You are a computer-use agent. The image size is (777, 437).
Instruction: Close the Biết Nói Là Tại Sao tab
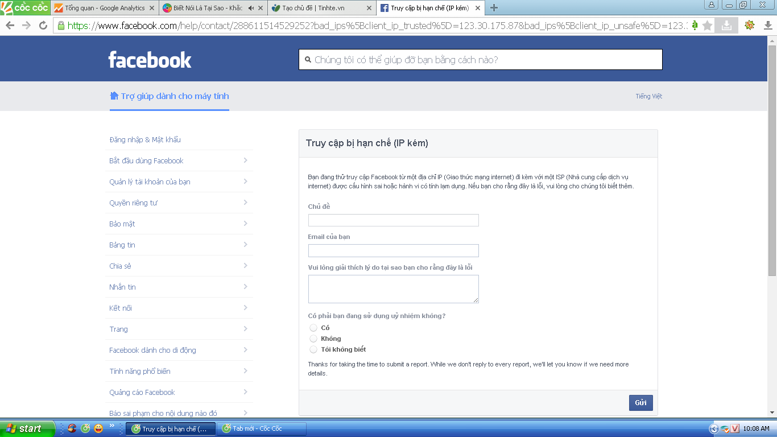pyautogui.click(x=261, y=8)
